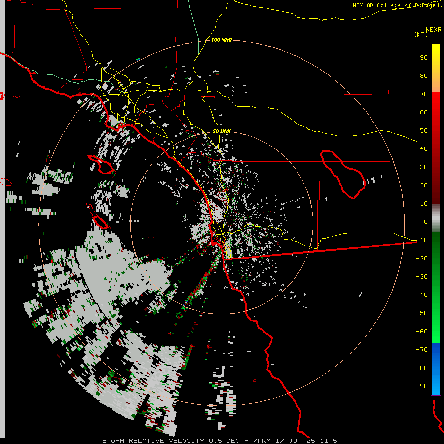Click the 10 value on velocity scale
Screen dimensions: 444x444
coord(424,204)
